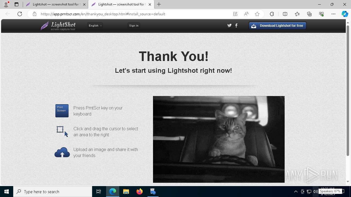Image resolution: width=351 pixels, height=197 pixels.
Task: Open the Collections icon
Action: (309, 14)
